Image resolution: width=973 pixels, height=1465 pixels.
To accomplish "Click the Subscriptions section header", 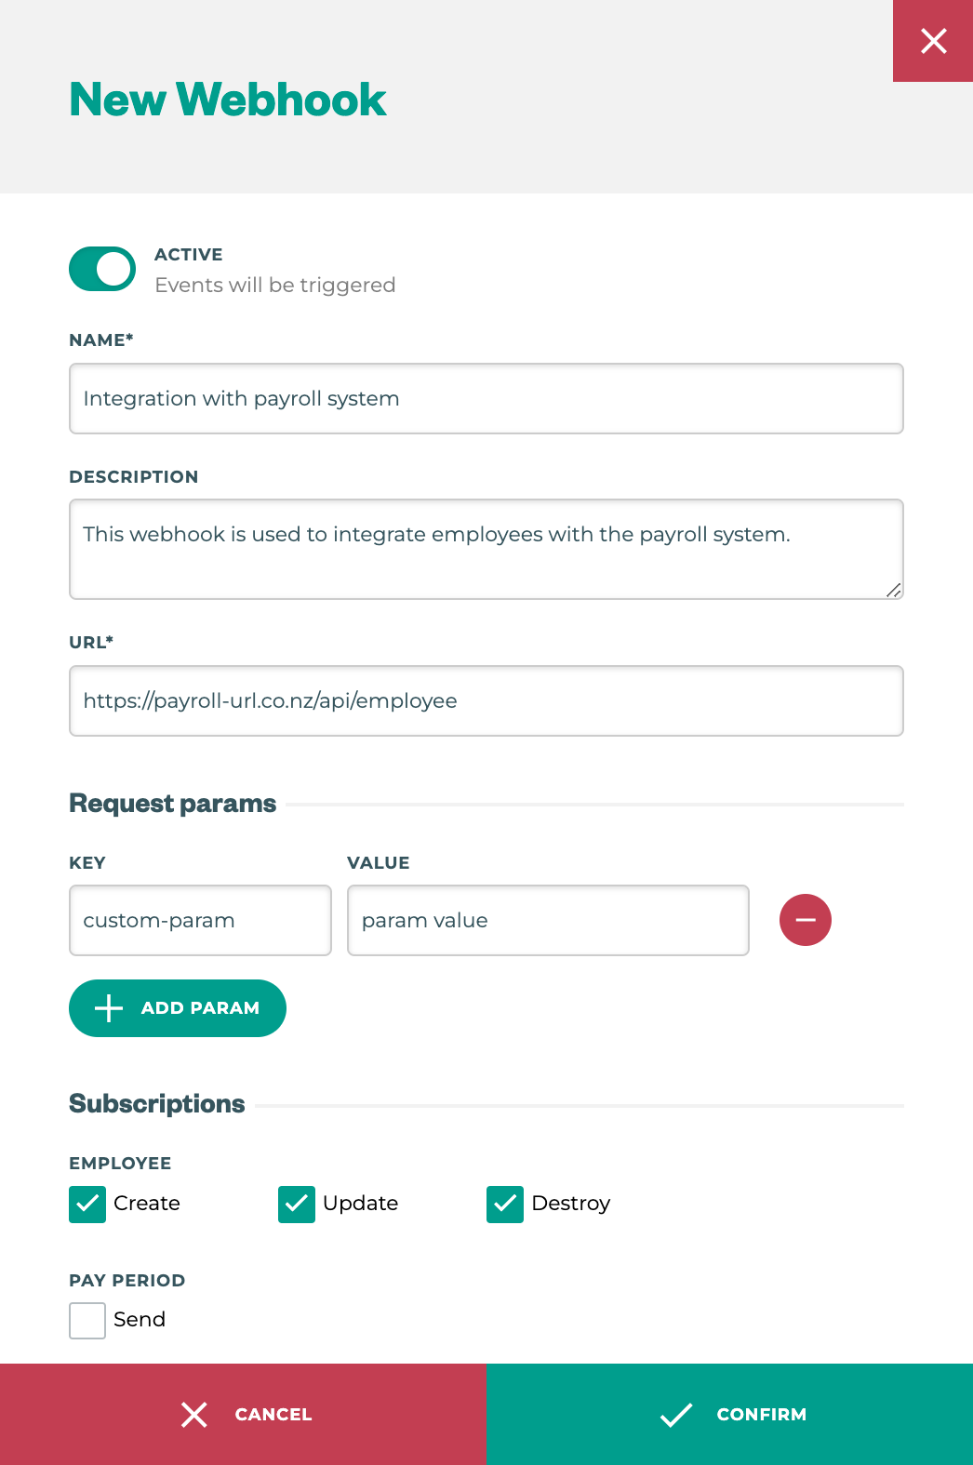I will tap(156, 1103).
